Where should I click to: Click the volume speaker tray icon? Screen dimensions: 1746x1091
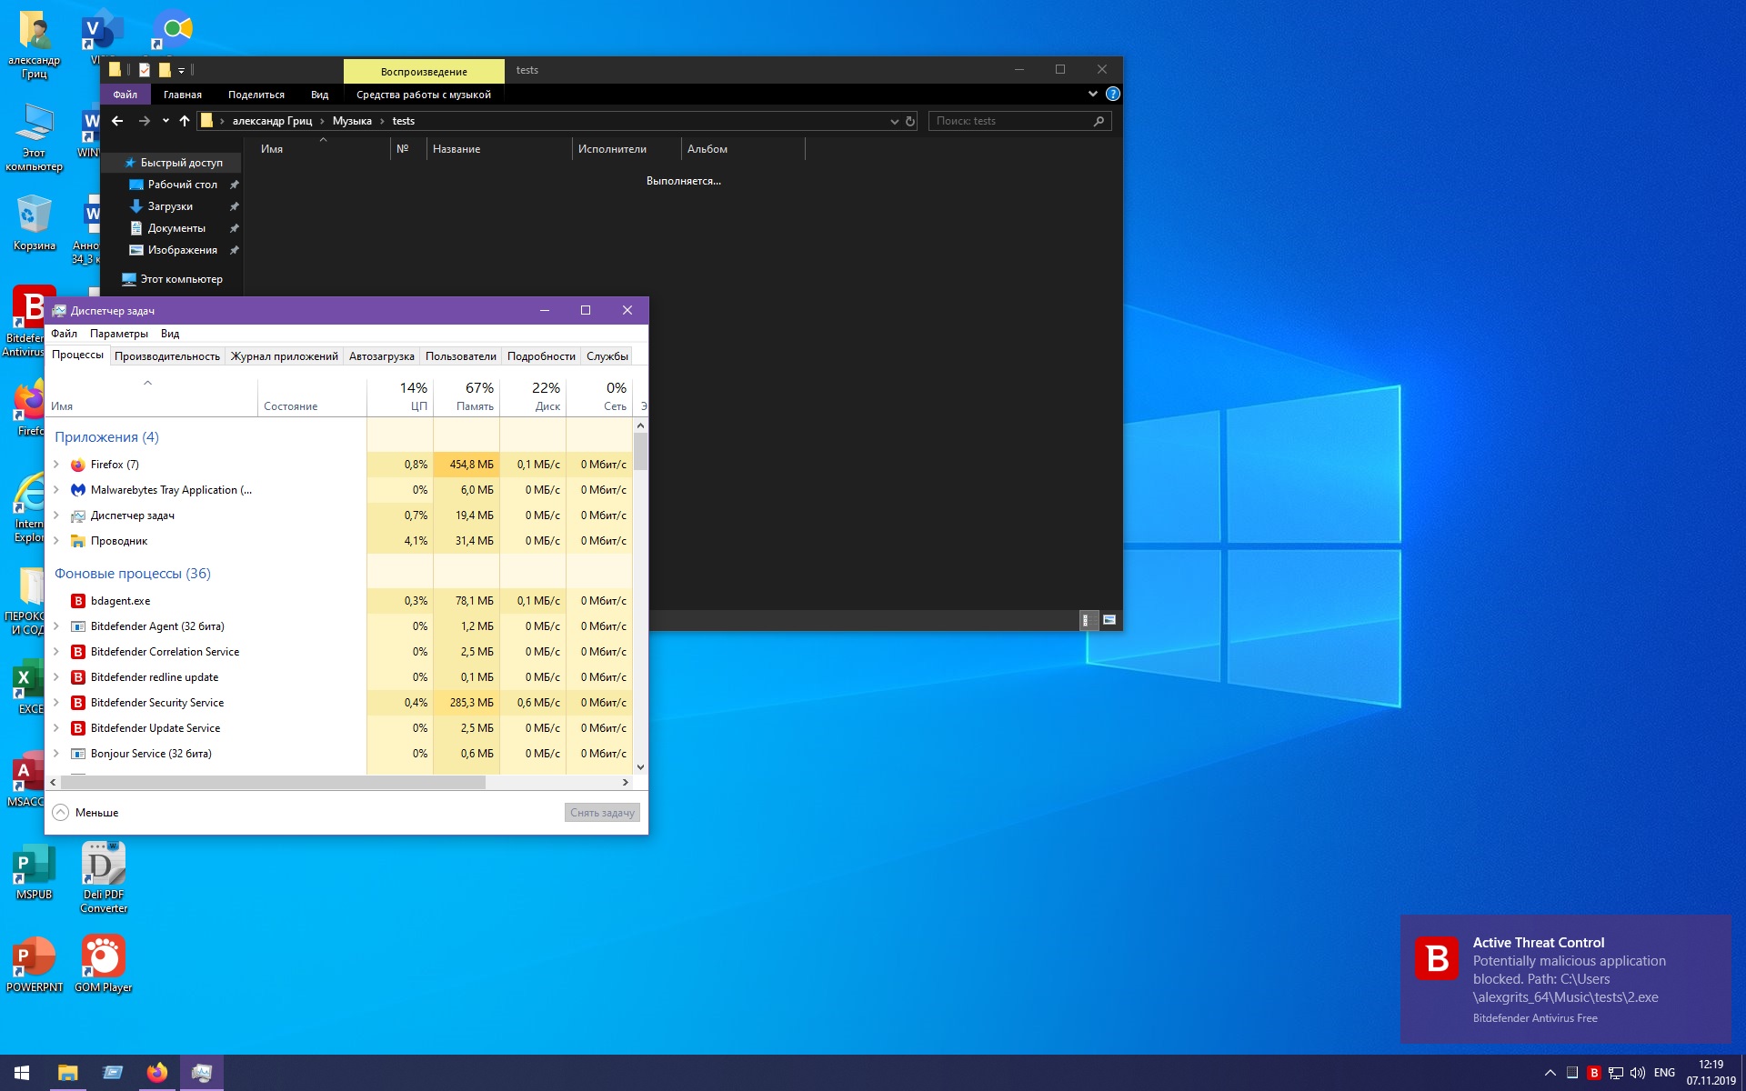pyautogui.click(x=1637, y=1073)
